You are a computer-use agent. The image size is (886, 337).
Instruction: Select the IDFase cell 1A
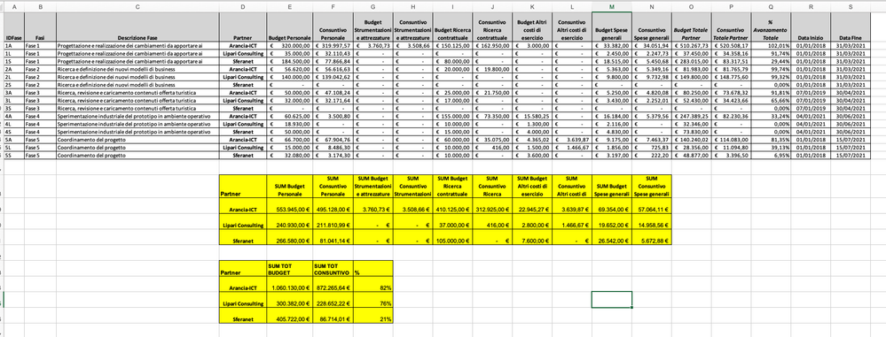13,45
